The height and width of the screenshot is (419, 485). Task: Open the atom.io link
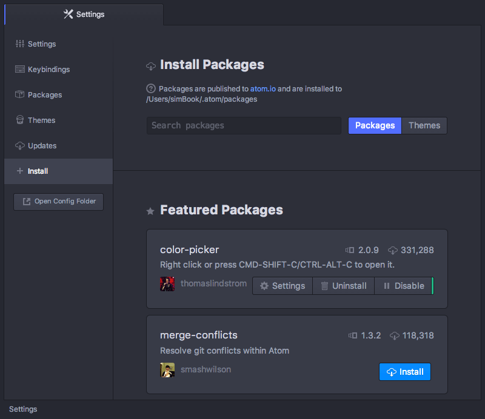click(x=263, y=88)
